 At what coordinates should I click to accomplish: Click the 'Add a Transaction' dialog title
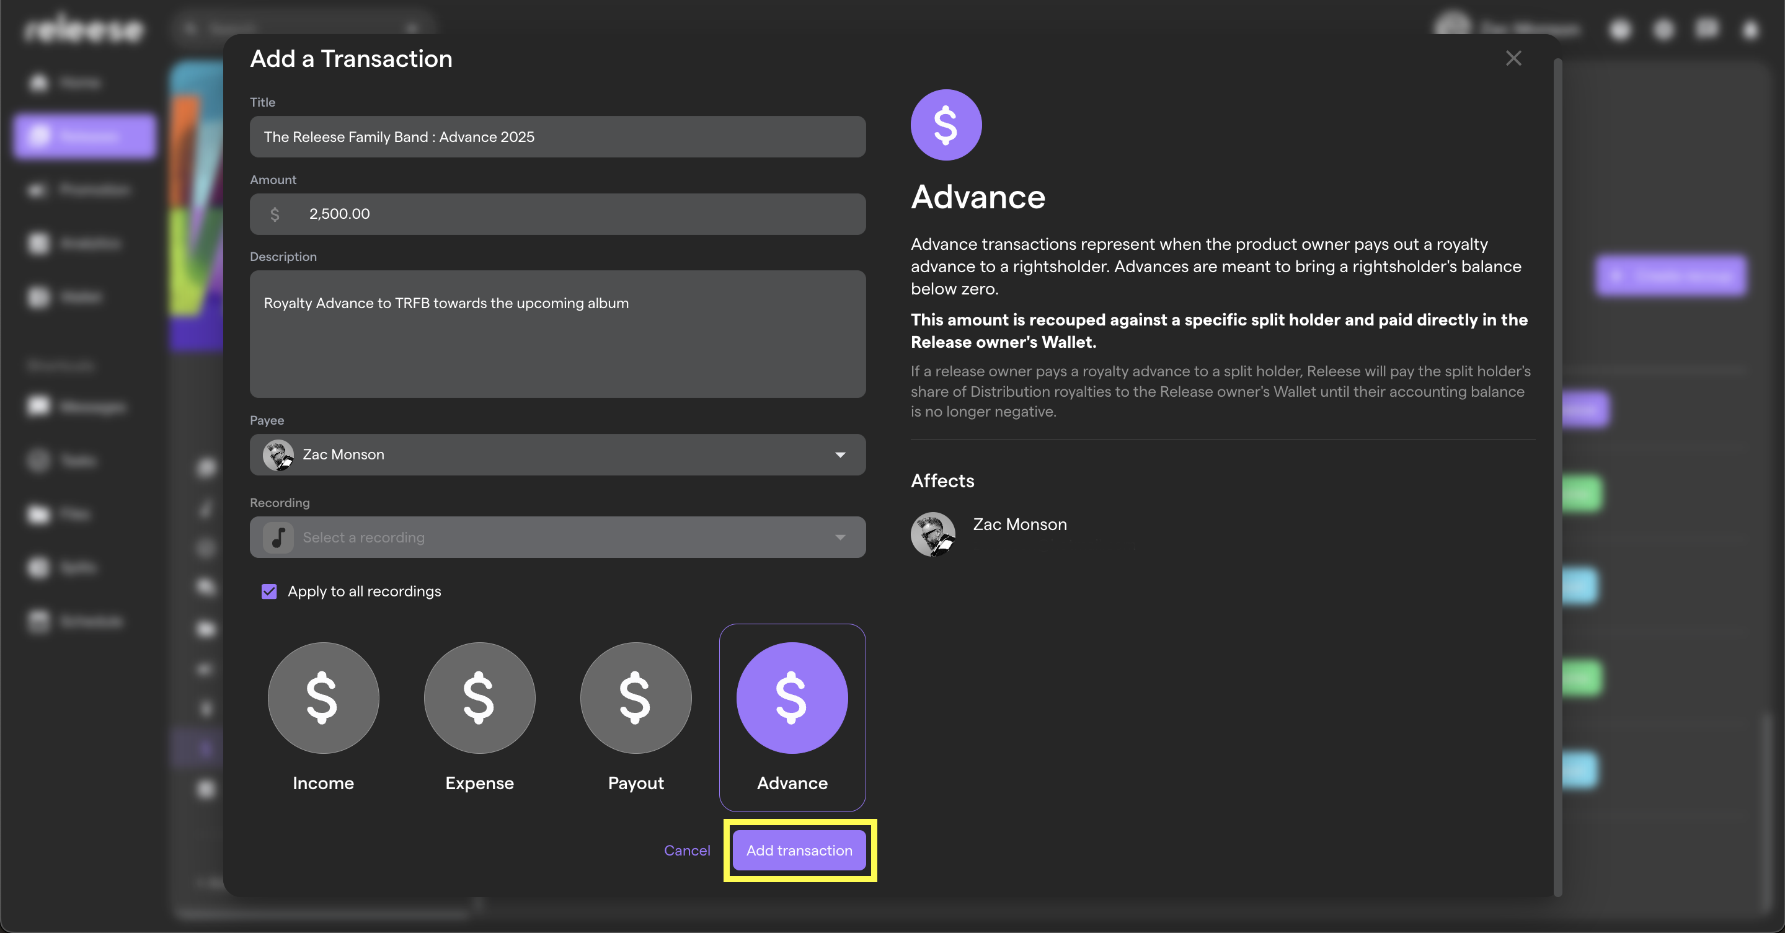tap(351, 58)
